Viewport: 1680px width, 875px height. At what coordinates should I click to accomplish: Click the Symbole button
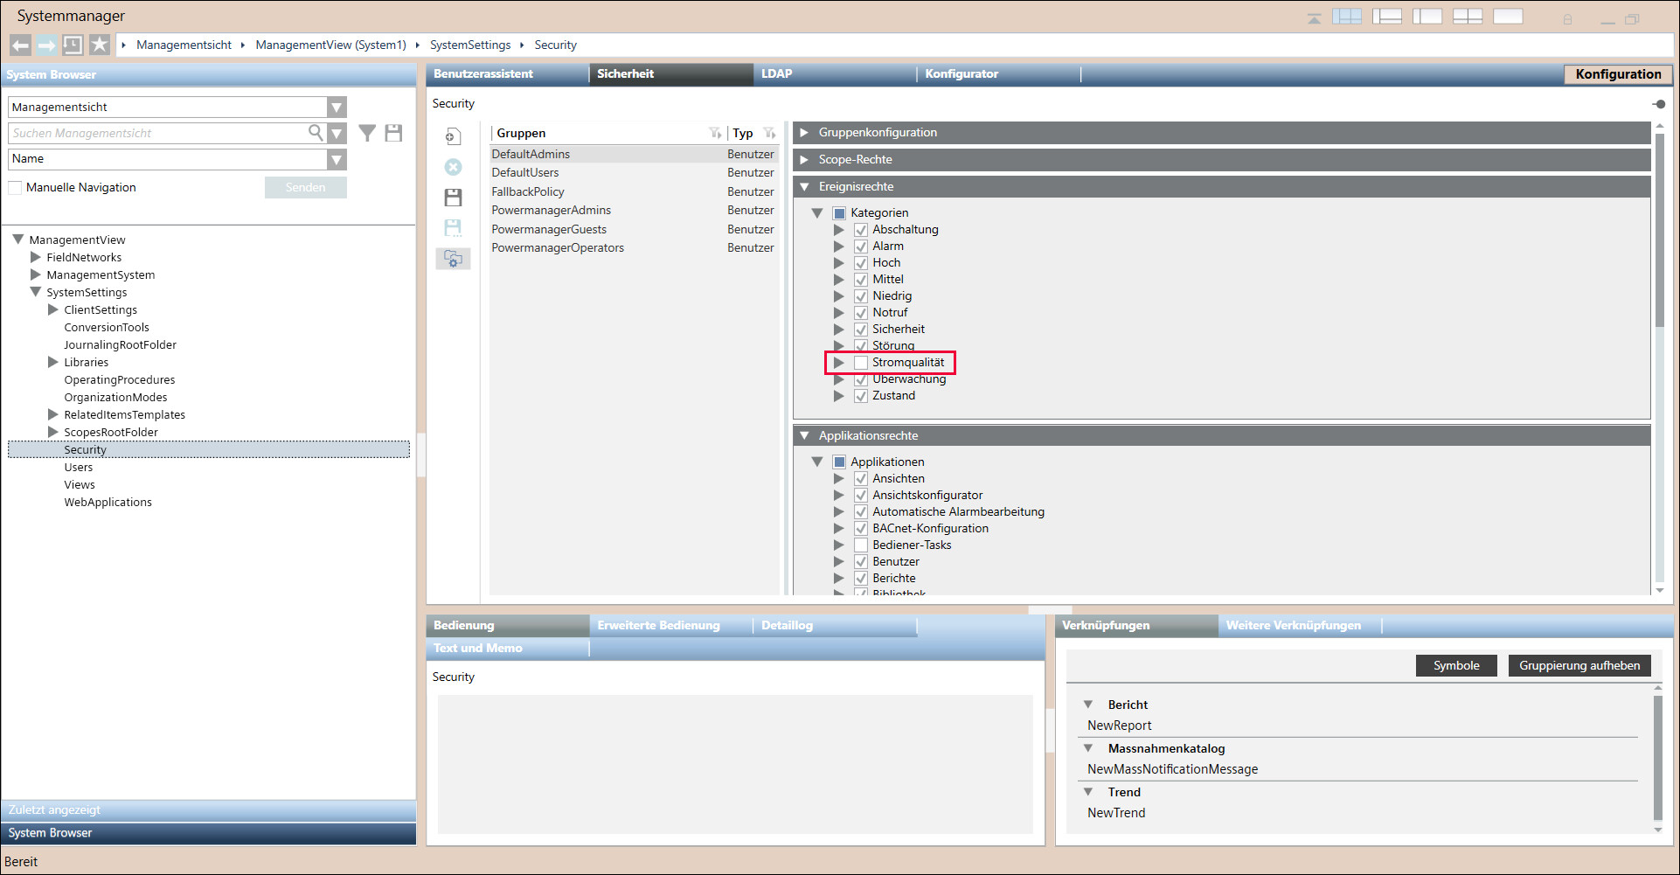click(x=1455, y=666)
